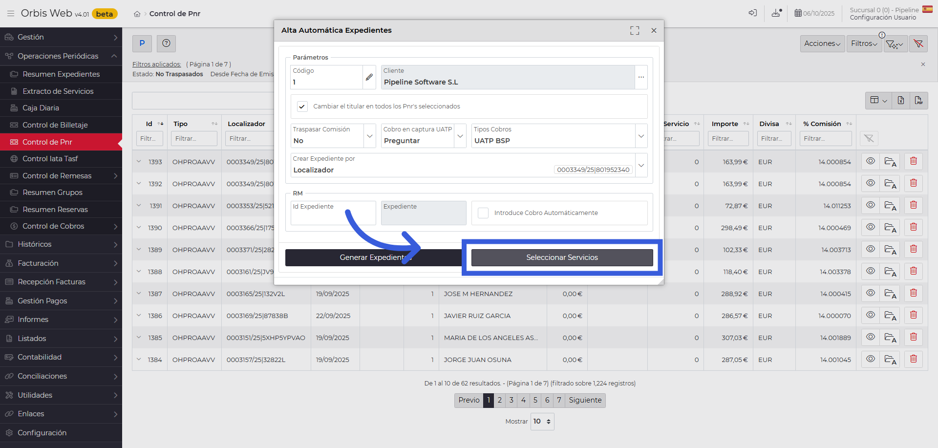
Task: Click the Excel export icon
Action: [901, 101]
